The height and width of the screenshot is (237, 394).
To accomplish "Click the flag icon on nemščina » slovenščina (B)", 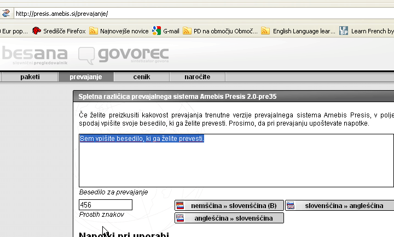I will pyautogui.click(x=180, y=205).
